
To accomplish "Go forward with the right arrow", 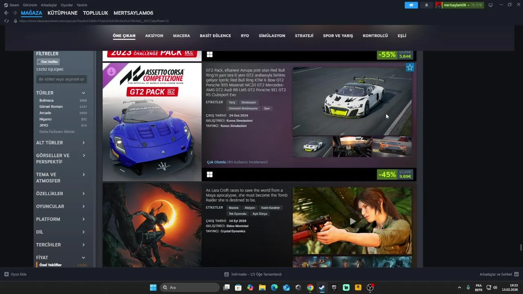I will pos(15,13).
